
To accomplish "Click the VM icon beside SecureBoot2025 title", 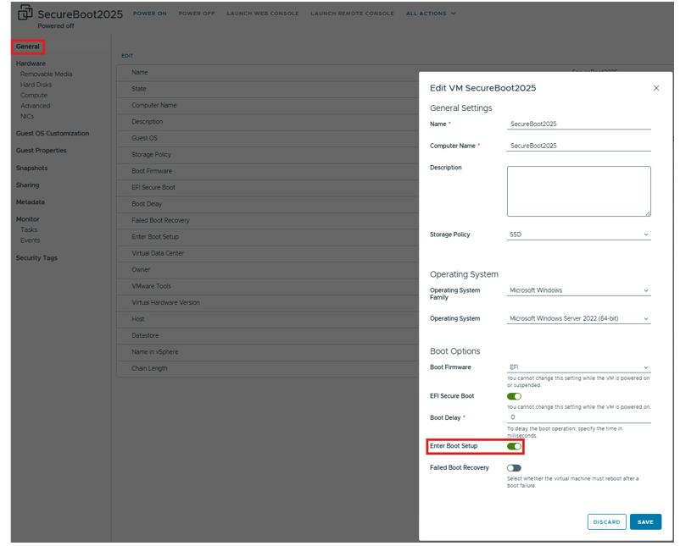I will coord(25,13).
